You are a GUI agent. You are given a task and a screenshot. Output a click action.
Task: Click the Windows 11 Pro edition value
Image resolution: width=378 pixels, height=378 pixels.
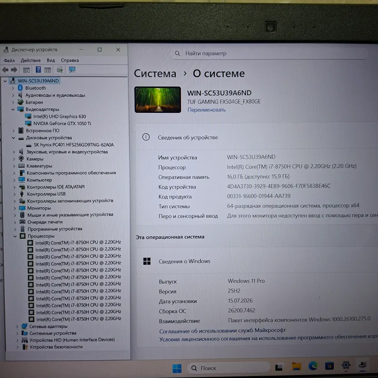pyautogui.click(x=246, y=281)
